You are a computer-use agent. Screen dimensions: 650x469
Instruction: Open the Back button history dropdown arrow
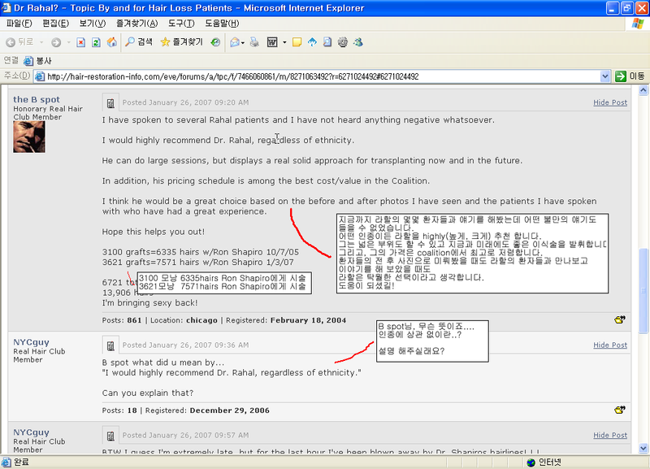click(41, 42)
